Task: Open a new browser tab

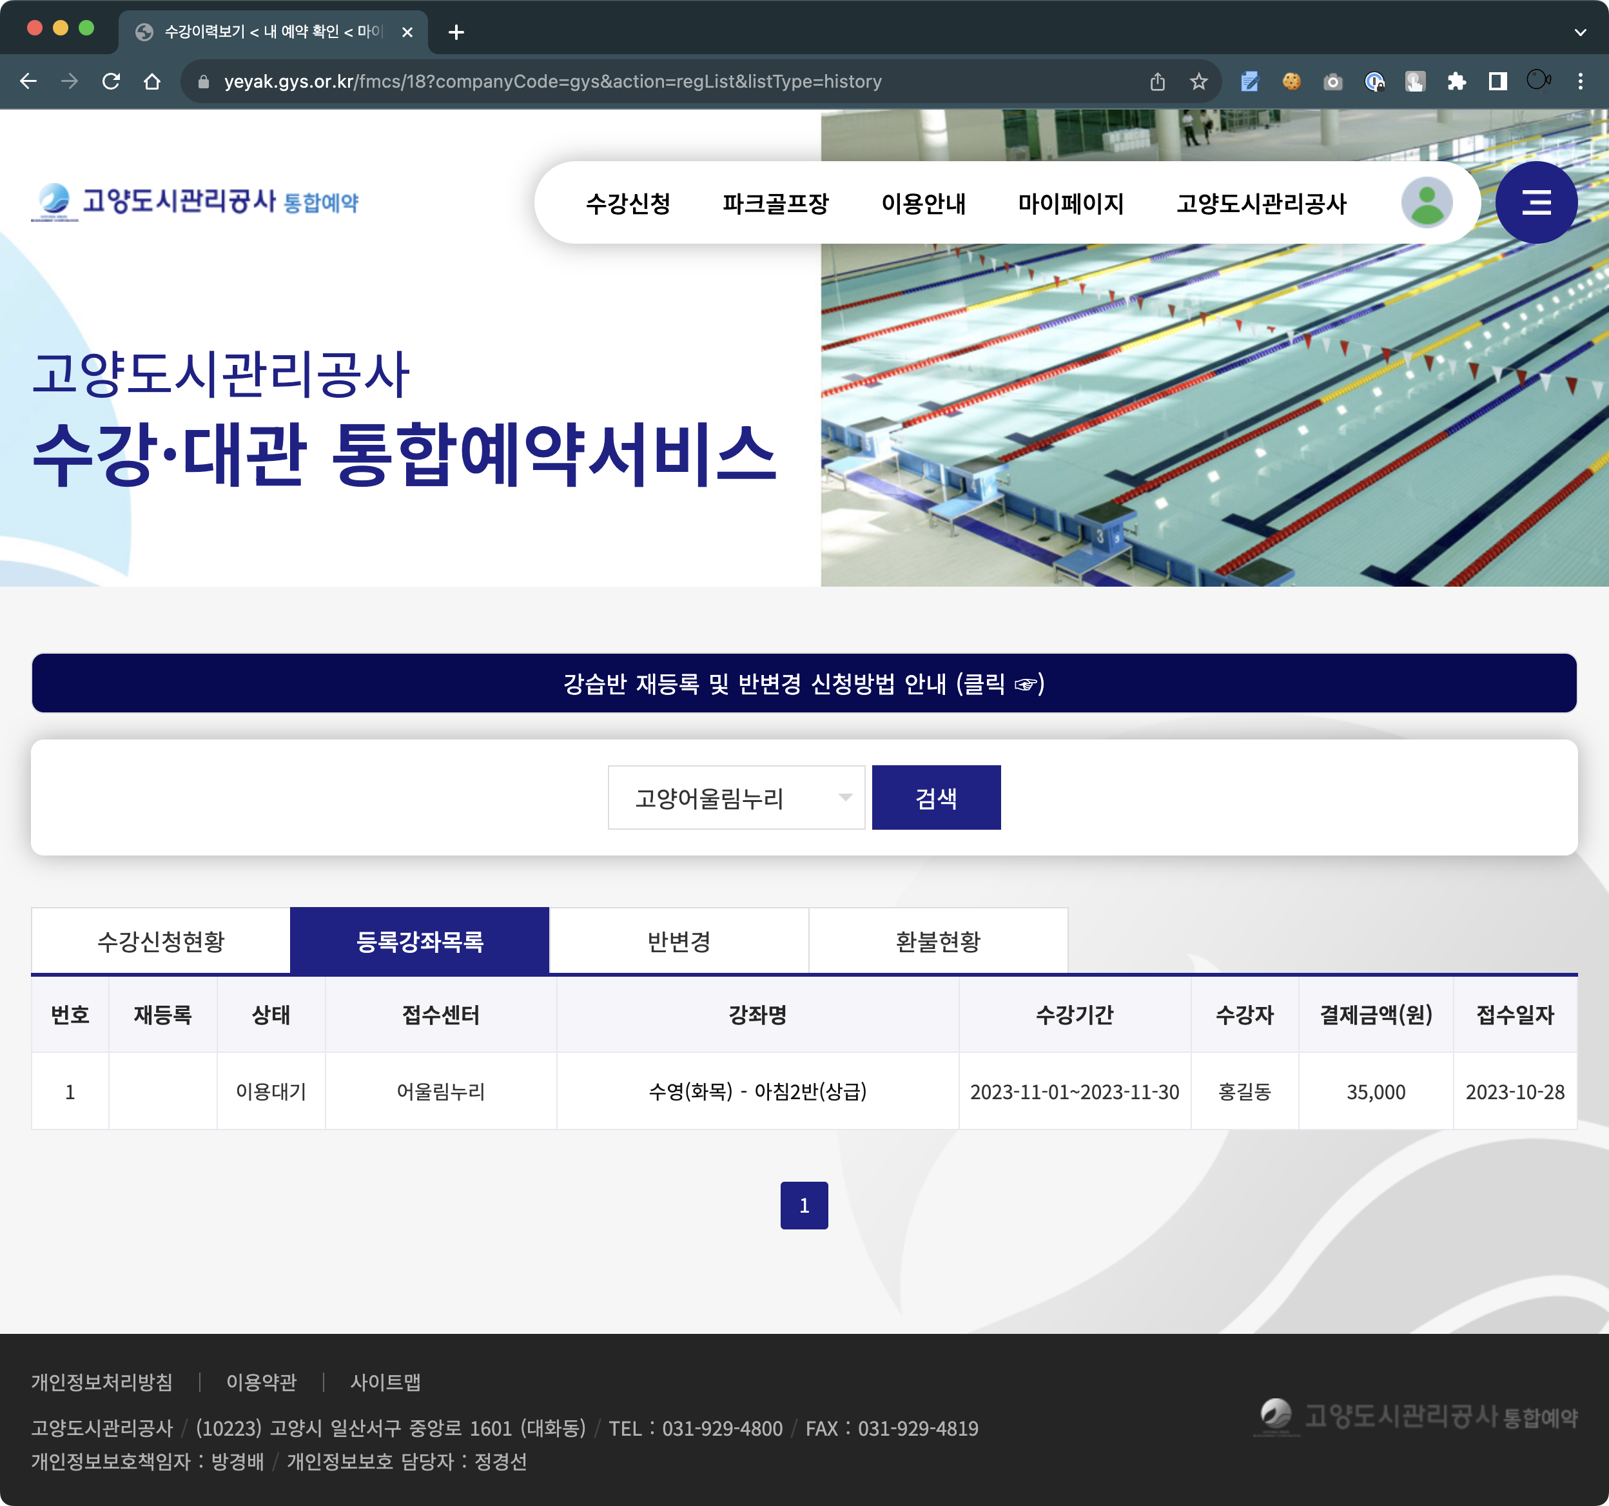Action: tap(456, 32)
